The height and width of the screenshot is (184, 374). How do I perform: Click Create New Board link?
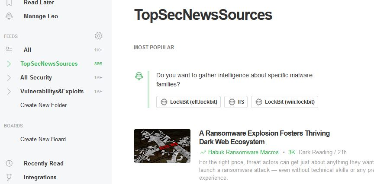pyautogui.click(x=43, y=139)
